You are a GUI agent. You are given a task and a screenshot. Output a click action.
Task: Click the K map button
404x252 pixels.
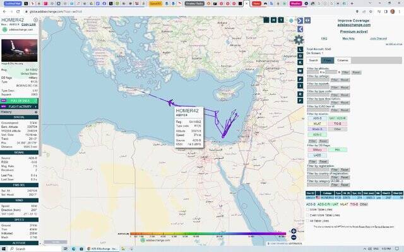300,62
